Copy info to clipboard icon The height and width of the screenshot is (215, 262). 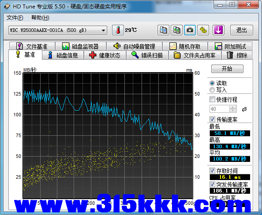[x=163, y=30]
